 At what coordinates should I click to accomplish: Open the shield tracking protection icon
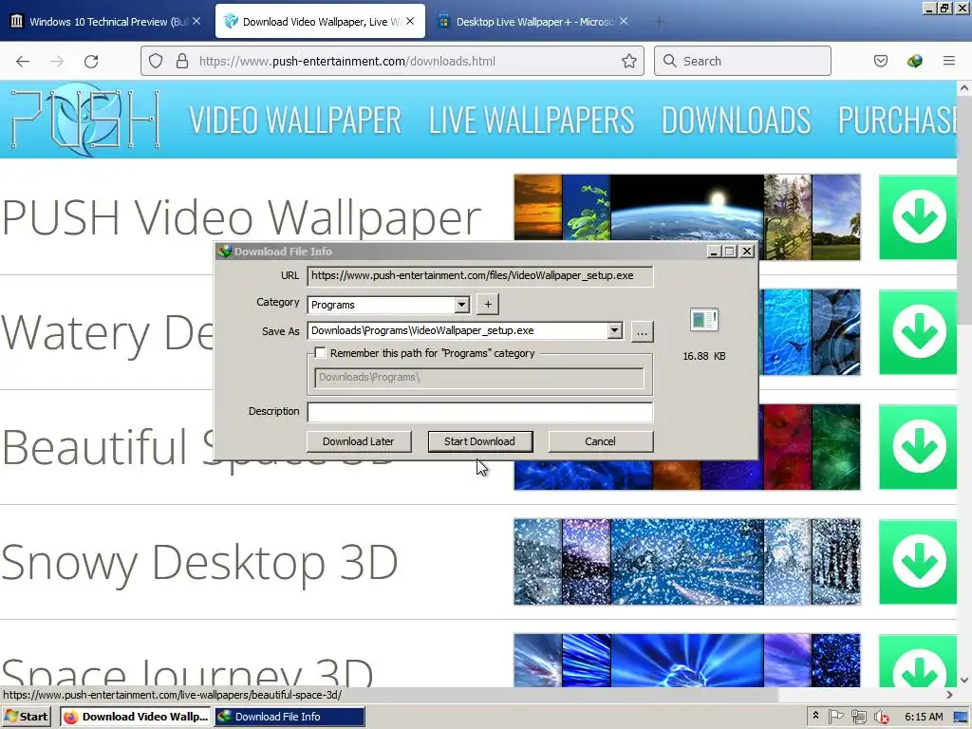(x=156, y=61)
